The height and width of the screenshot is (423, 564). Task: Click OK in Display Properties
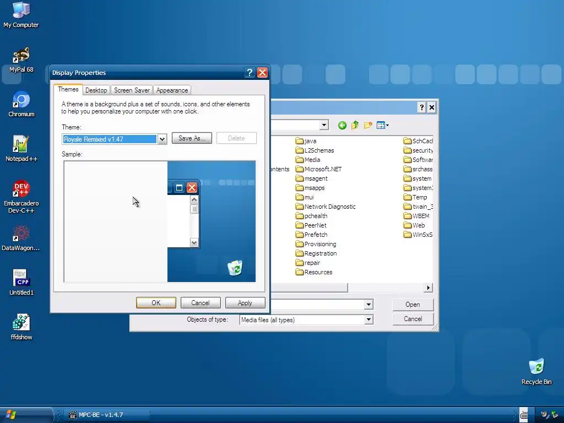tap(156, 303)
